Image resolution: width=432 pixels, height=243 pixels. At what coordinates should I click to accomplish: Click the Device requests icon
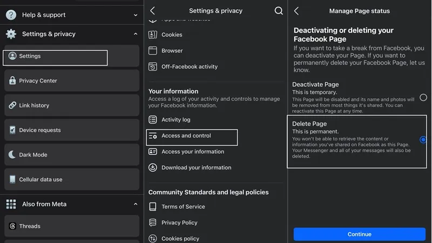coord(12,130)
